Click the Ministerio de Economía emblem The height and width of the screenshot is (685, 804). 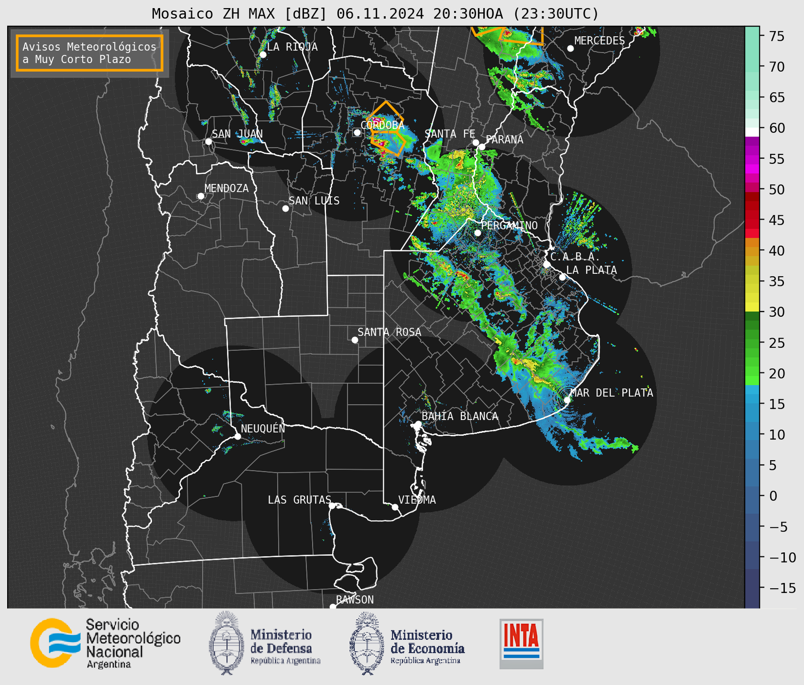(366, 643)
